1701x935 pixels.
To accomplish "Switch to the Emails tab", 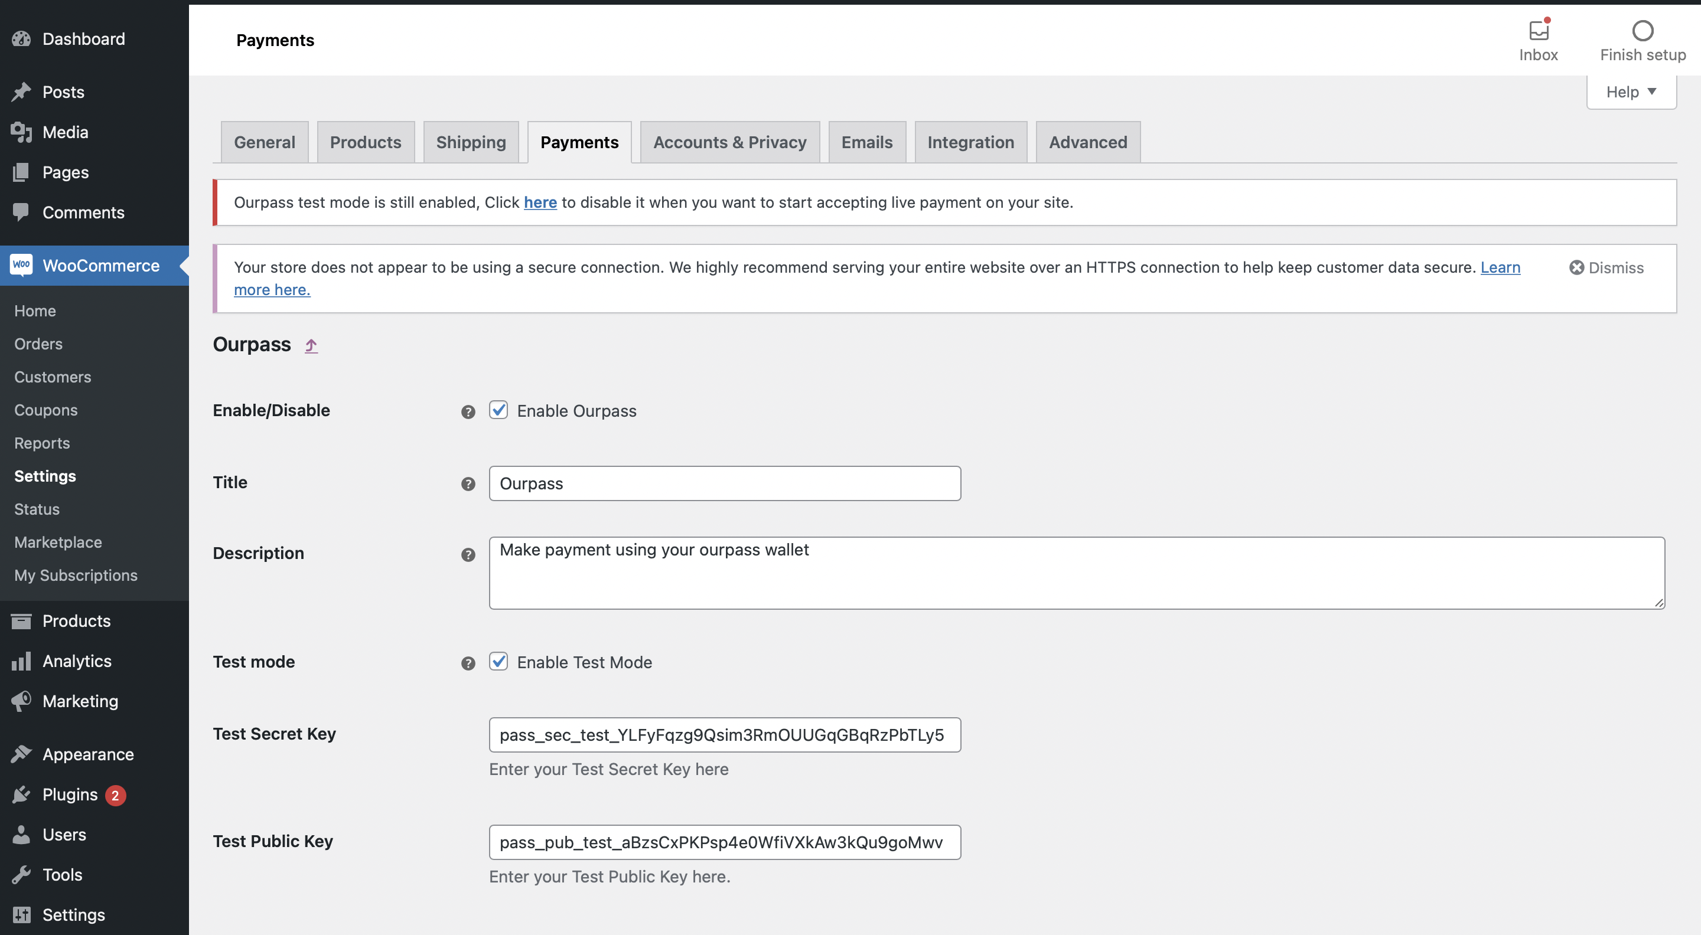I will [867, 142].
